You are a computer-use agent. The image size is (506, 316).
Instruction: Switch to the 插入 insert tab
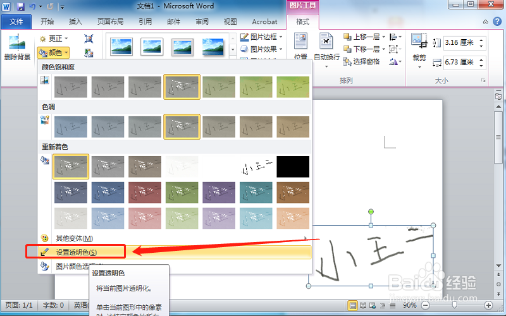[75, 21]
